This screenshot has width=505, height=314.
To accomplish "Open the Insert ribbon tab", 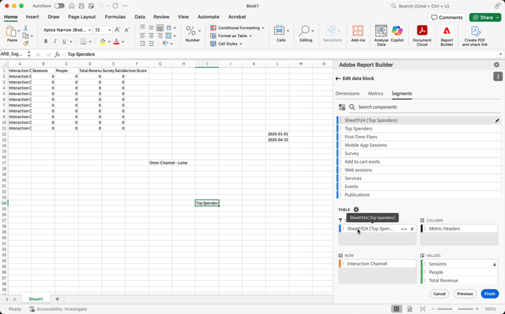I will pyautogui.click(x=32, y=17).
